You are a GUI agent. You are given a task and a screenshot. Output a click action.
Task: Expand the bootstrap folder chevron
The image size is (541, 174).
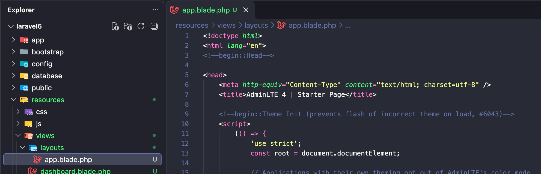[13, 52]
